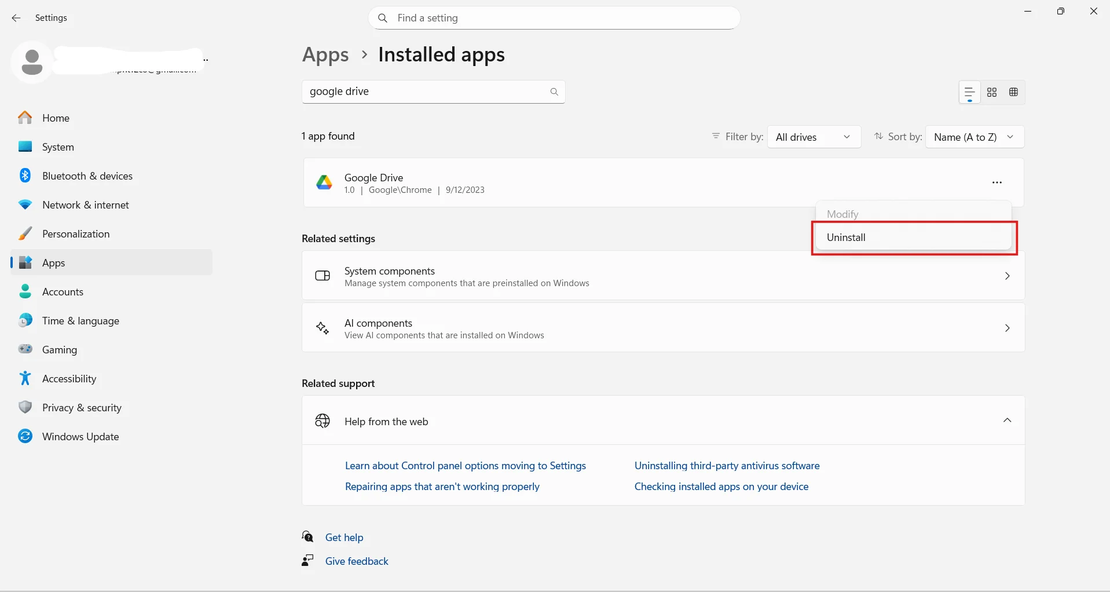This screenshot has height=592, width=1110.
Task: Click the back arrow in Settings
Action: coord(16,18)
